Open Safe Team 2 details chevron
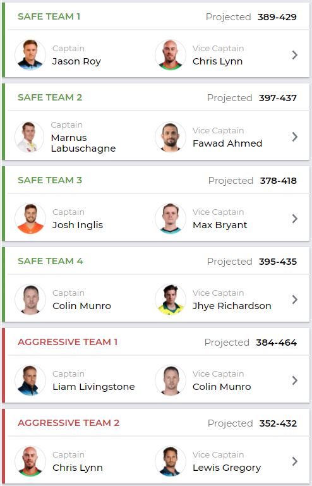Viewport: 312px width, 486px height. [x=295, y=137]
